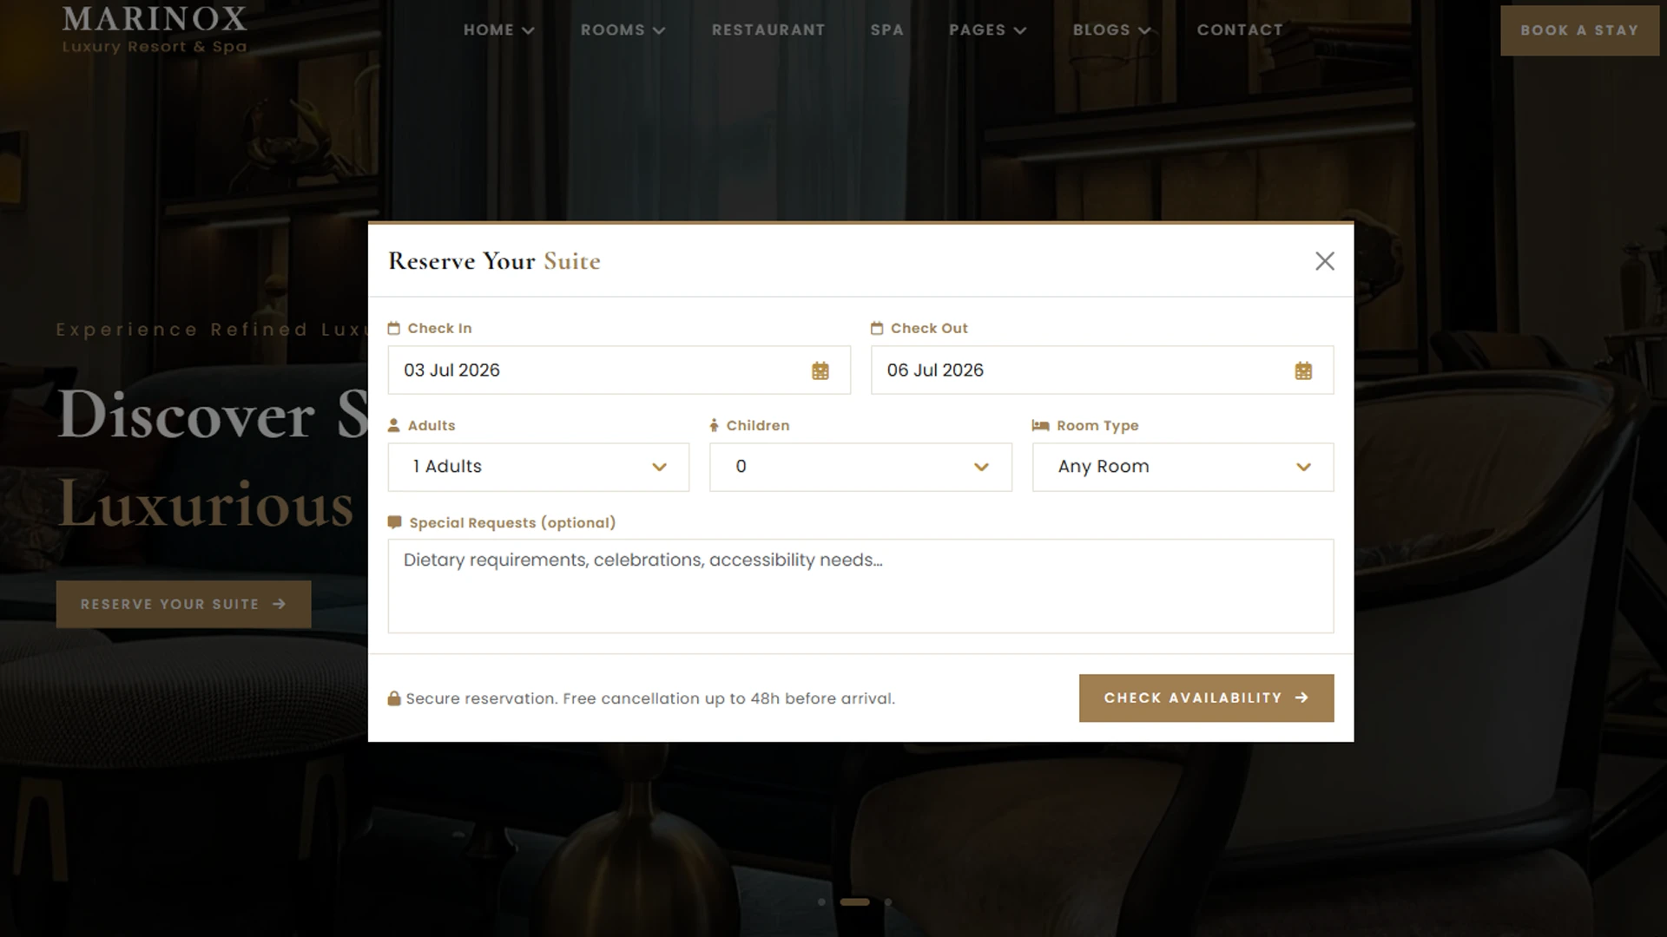Go to the Spa page
Screen dimensions: 1667x937
pos(887,29)
